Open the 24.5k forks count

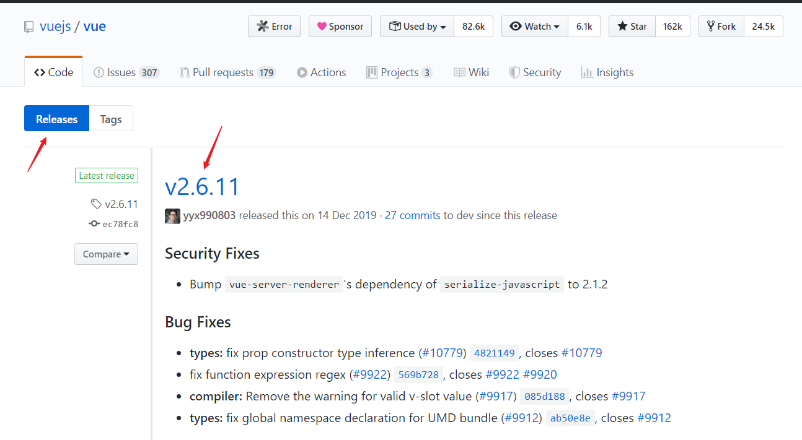pos(764,27)
